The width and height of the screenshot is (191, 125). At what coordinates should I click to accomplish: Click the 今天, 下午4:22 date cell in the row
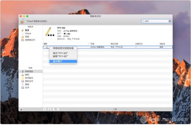[x=116, y=47]
